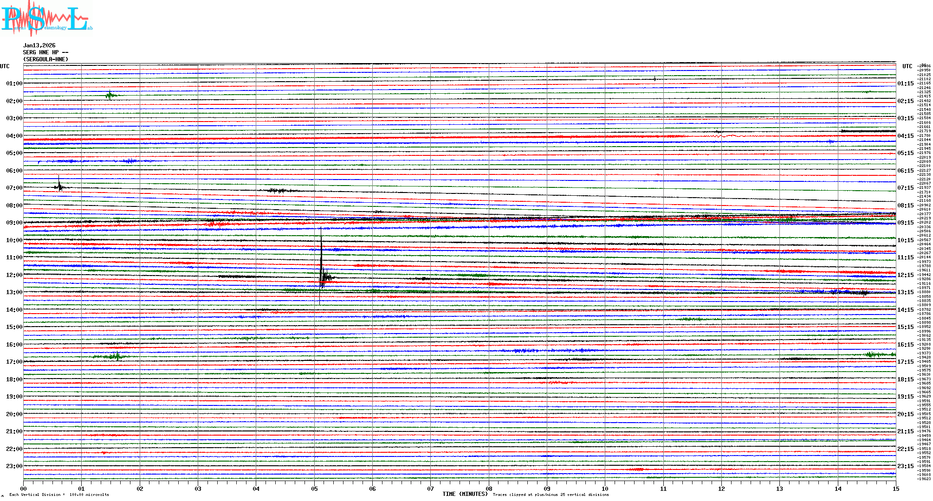The width and height of the screenshot is (933, 501).
Task: Click the 01:00 UTC hour label
Action: click(14, 83)
